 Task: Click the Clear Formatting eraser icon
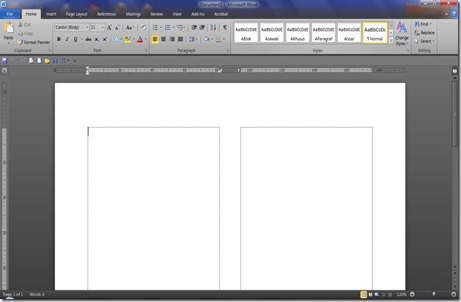point(143,27)
